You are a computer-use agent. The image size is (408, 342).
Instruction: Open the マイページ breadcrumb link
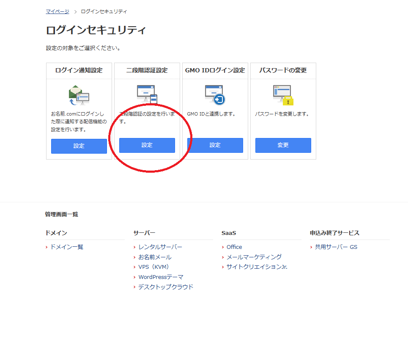coord(58,11)
